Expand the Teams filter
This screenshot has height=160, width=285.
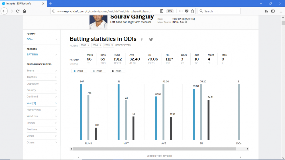(x=42, y=71)
